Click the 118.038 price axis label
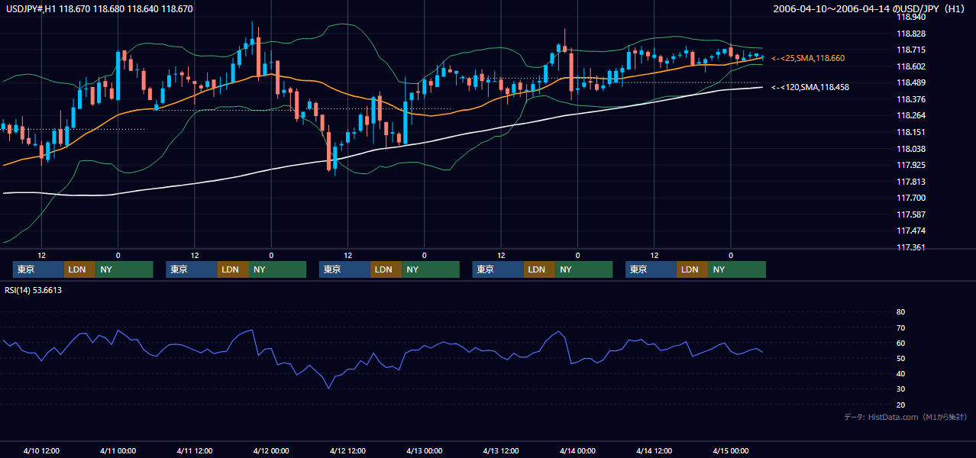Screen dimensions: 976x458 [x=910, y=150]
